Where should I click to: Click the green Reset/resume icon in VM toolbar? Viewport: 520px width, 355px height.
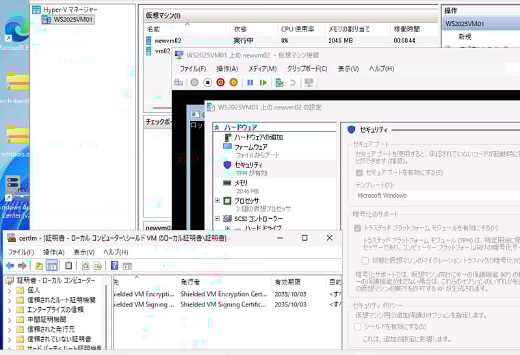263,82
